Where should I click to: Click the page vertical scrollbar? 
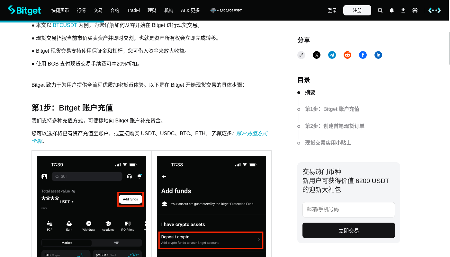pos(449,48)
